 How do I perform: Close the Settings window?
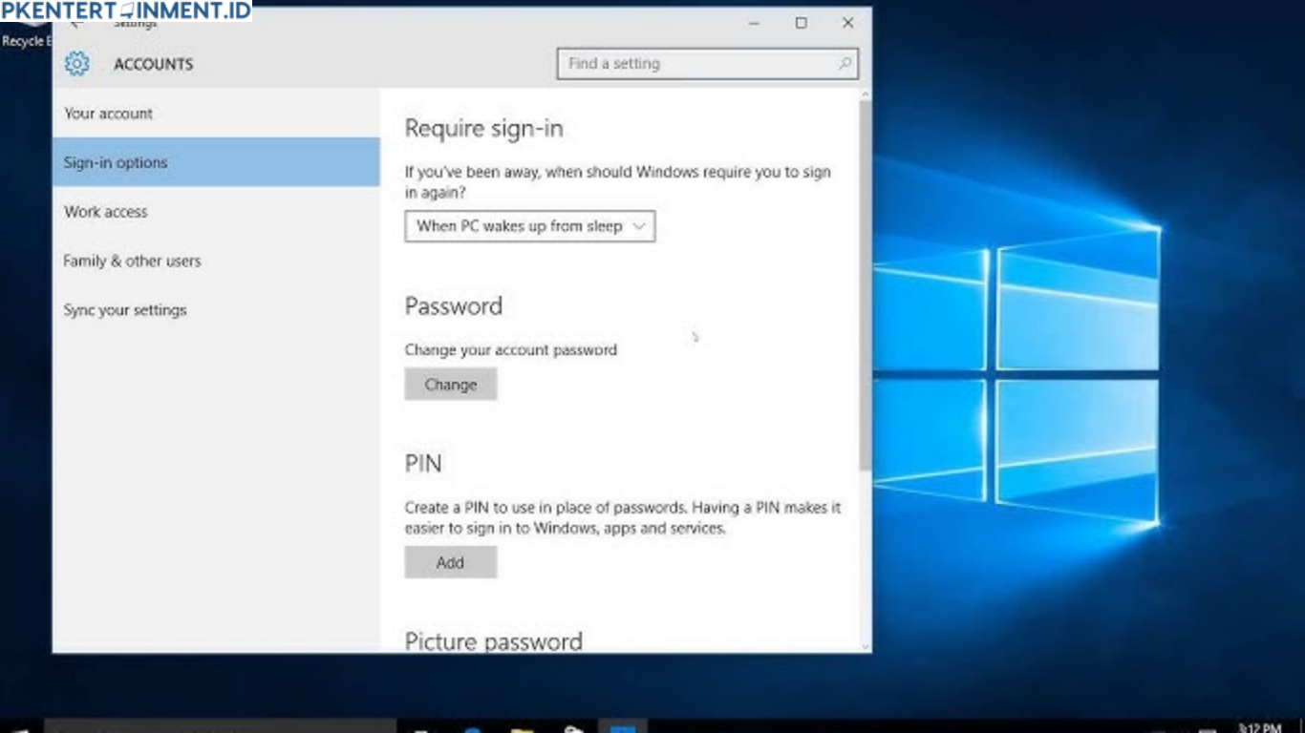pyautogui.click(x=847, y=23)
